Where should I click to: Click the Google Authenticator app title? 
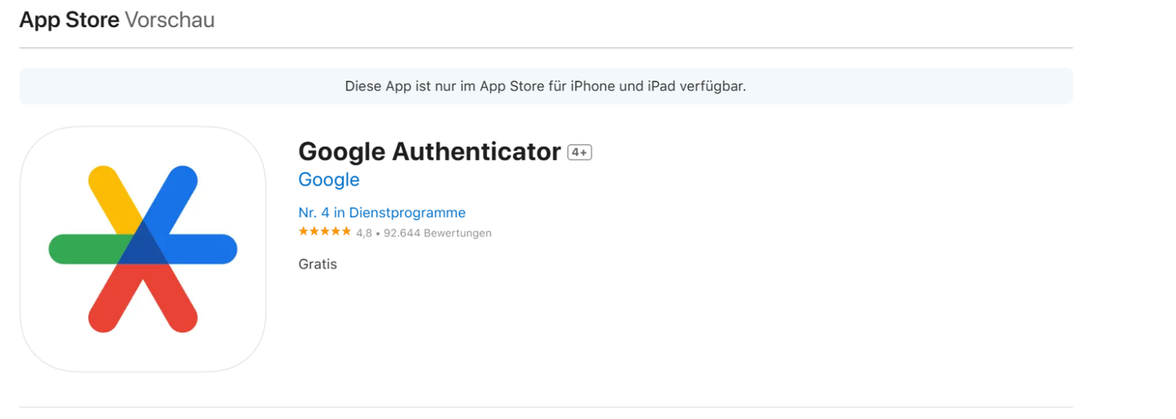coord(429,152)
